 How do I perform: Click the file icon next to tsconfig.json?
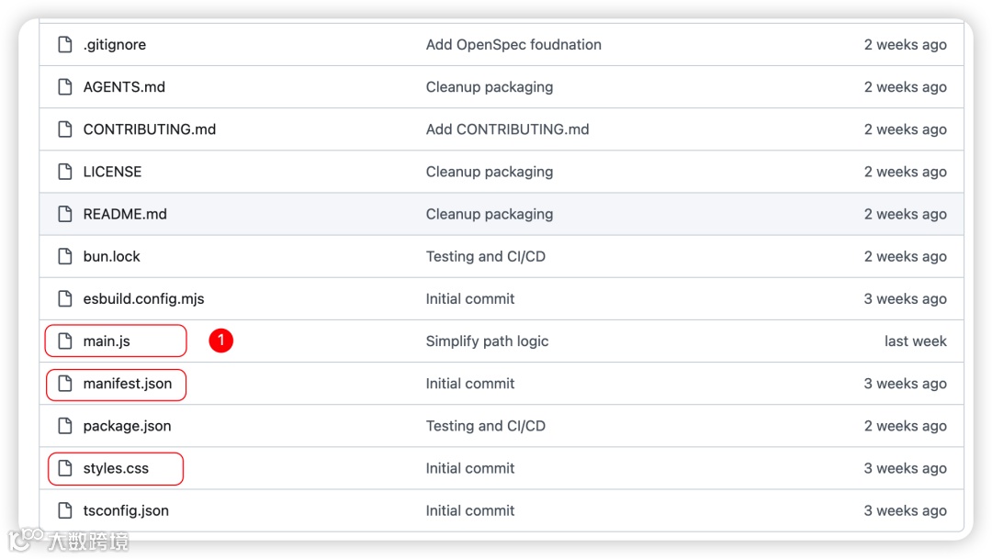[65, 510]
